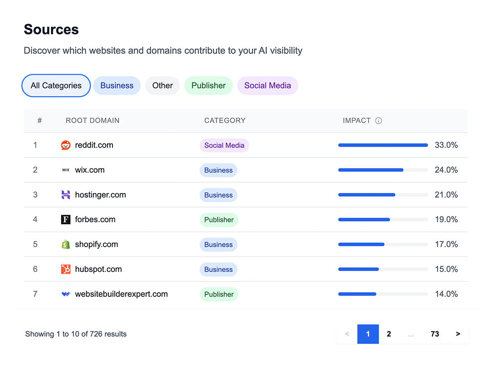Click the reddit.com favicon

(66, 145)
